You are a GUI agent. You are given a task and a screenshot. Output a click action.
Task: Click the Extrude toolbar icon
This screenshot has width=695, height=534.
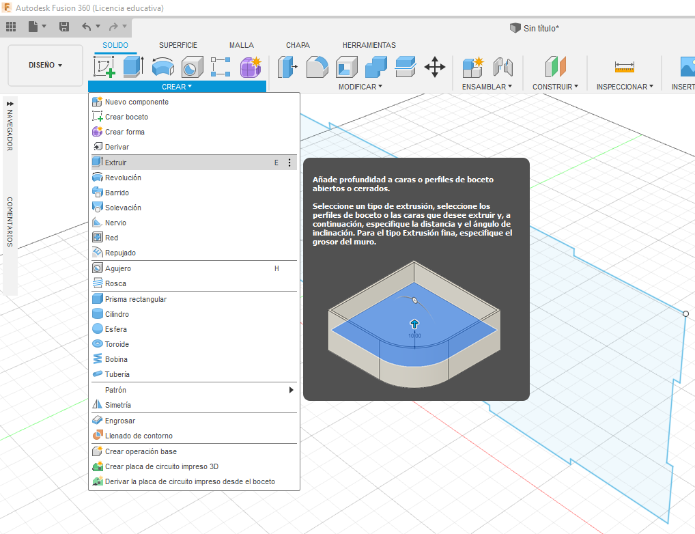coord(133,66)
